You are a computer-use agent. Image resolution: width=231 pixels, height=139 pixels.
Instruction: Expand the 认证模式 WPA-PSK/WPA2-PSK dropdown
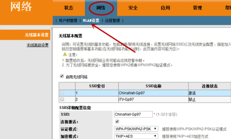(136, 129)
